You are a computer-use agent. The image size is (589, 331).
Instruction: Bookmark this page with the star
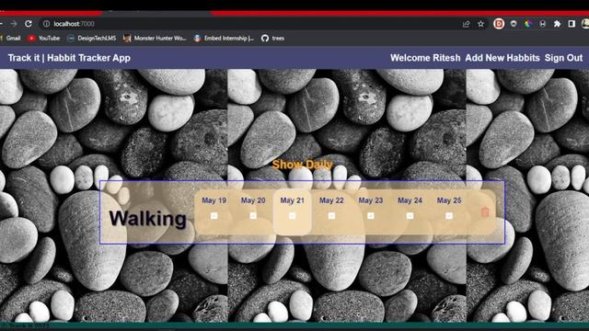480,24
